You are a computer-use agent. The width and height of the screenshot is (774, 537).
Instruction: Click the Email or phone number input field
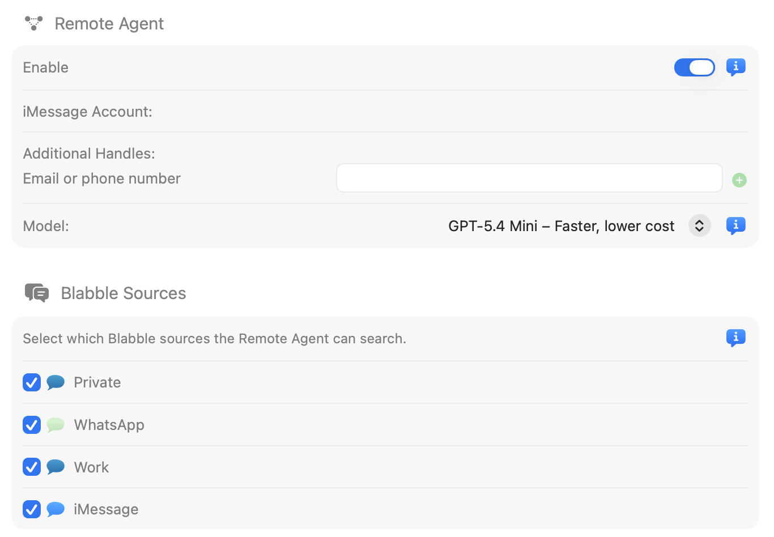coord(529,177)
